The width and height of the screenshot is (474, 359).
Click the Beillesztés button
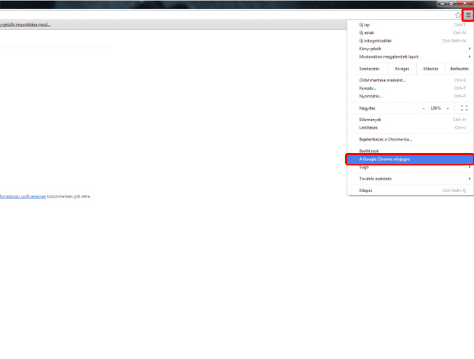pos(459,69)
